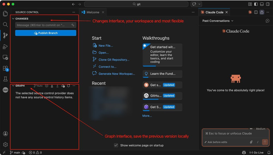The height and width of the screenshot is (155, 273).
Task: Change the Medium effort level
Action: coord(258,129)
